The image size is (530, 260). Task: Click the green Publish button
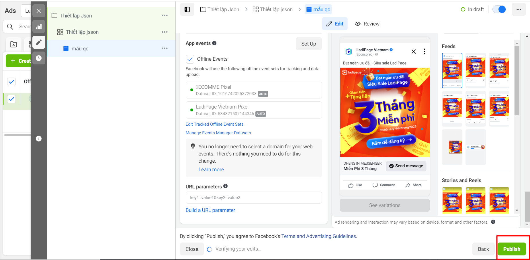pyautogui.click(x=512, y=249)
